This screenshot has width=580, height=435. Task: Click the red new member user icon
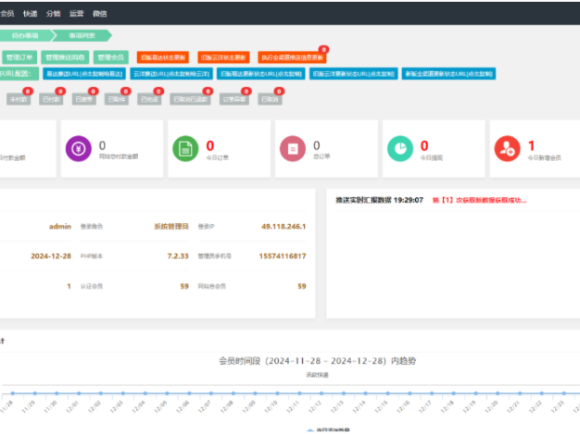506,148
